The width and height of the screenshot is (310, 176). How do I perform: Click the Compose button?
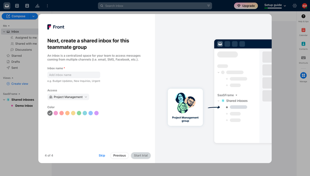(16, 16)
